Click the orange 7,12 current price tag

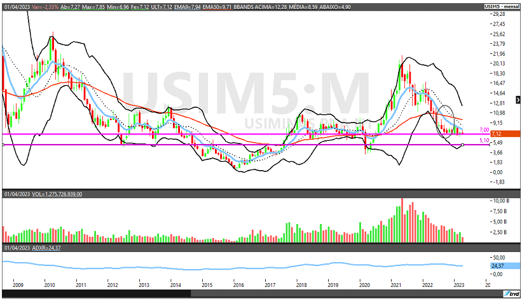coord(505,134)
